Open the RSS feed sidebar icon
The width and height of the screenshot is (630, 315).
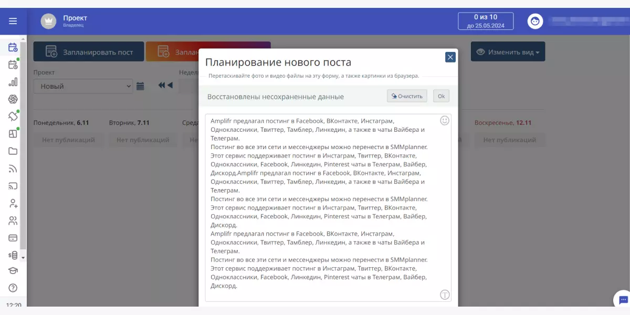click(13, 169)
